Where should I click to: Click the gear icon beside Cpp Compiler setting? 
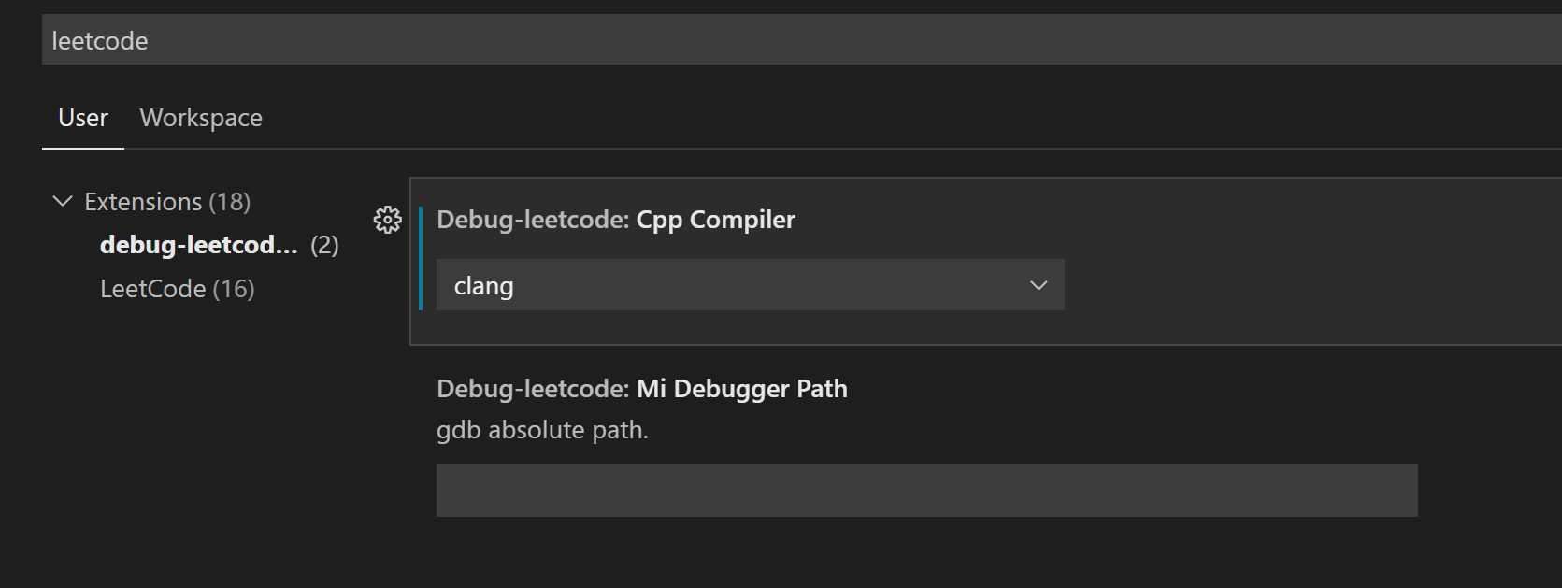[387, 220]
